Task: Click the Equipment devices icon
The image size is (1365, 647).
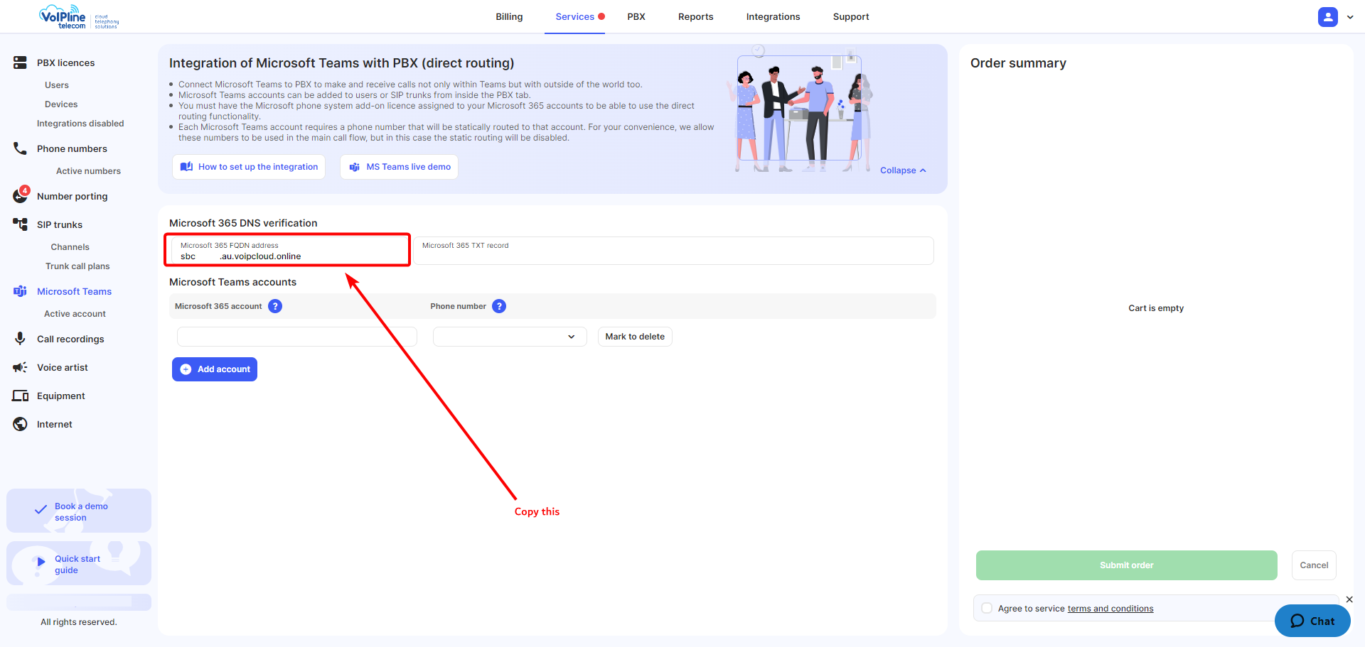Action: (x=20, y=396)
